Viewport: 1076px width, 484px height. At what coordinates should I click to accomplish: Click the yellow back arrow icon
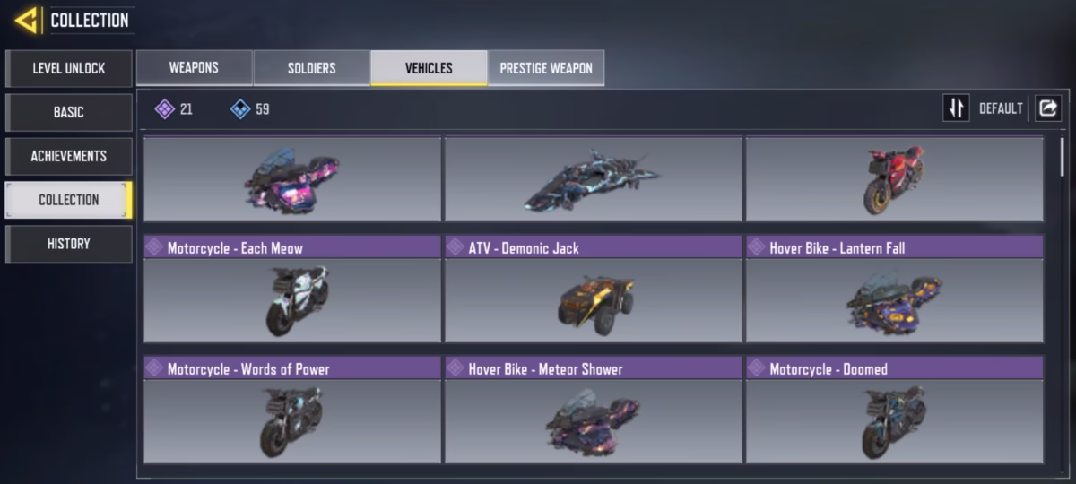click(25, 20)
